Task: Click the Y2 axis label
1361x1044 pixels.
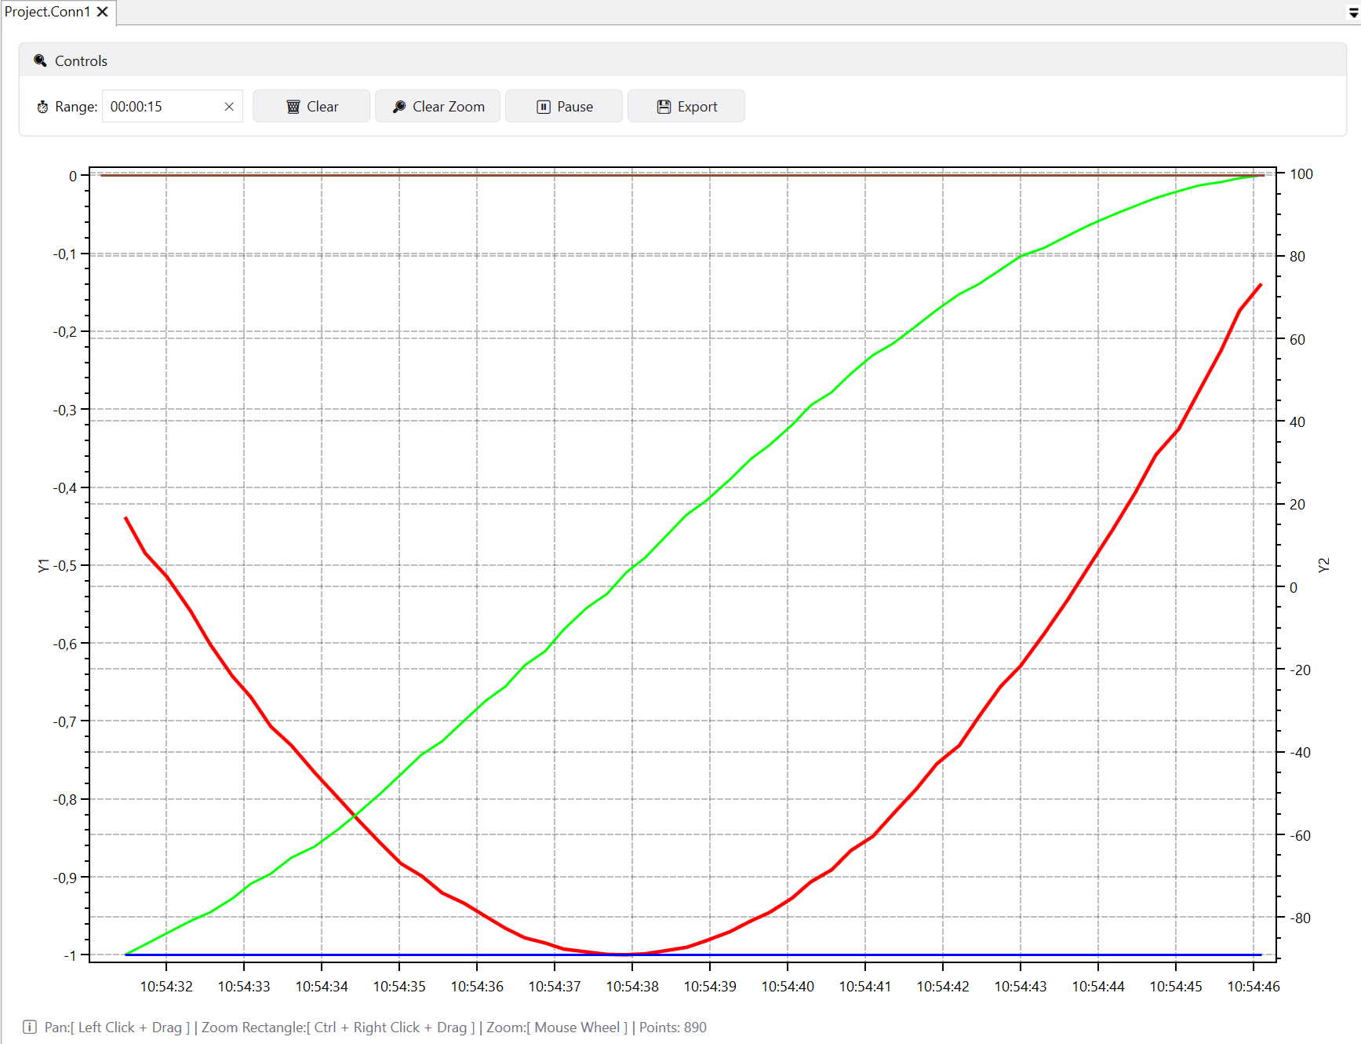Action: pyautogui.click(x=1323, y=565)
